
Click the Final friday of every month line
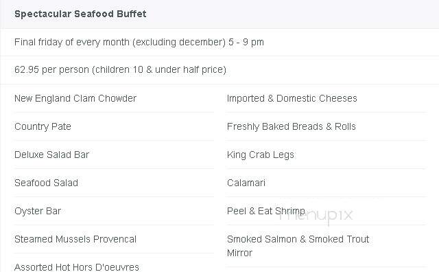pyautogui.click(x=139, y=42)
